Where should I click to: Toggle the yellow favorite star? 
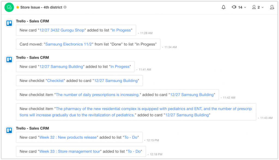(x=18, y=7)
